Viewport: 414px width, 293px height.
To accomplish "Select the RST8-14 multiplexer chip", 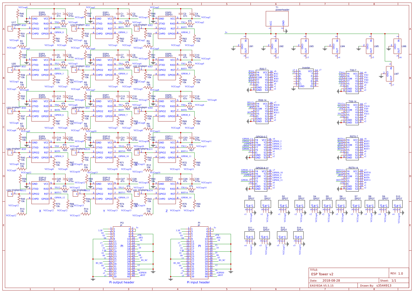I will point(352,180).
